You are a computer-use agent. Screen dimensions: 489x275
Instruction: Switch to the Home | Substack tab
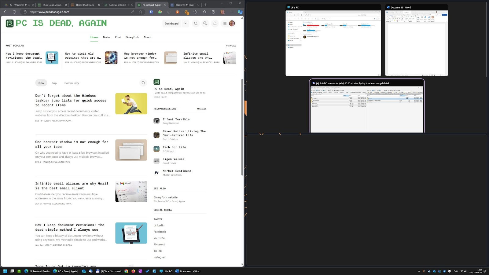[85, 5]
